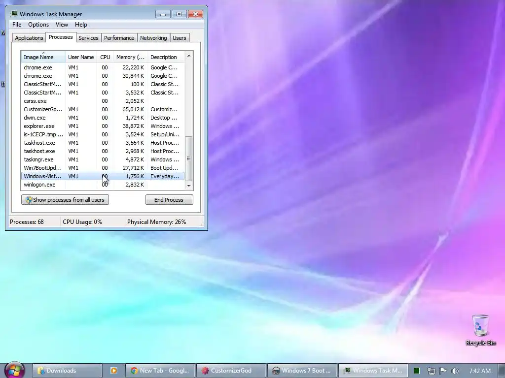505x378 pixels.
Task: Switch to the Services tab
Action: [88, 38]
